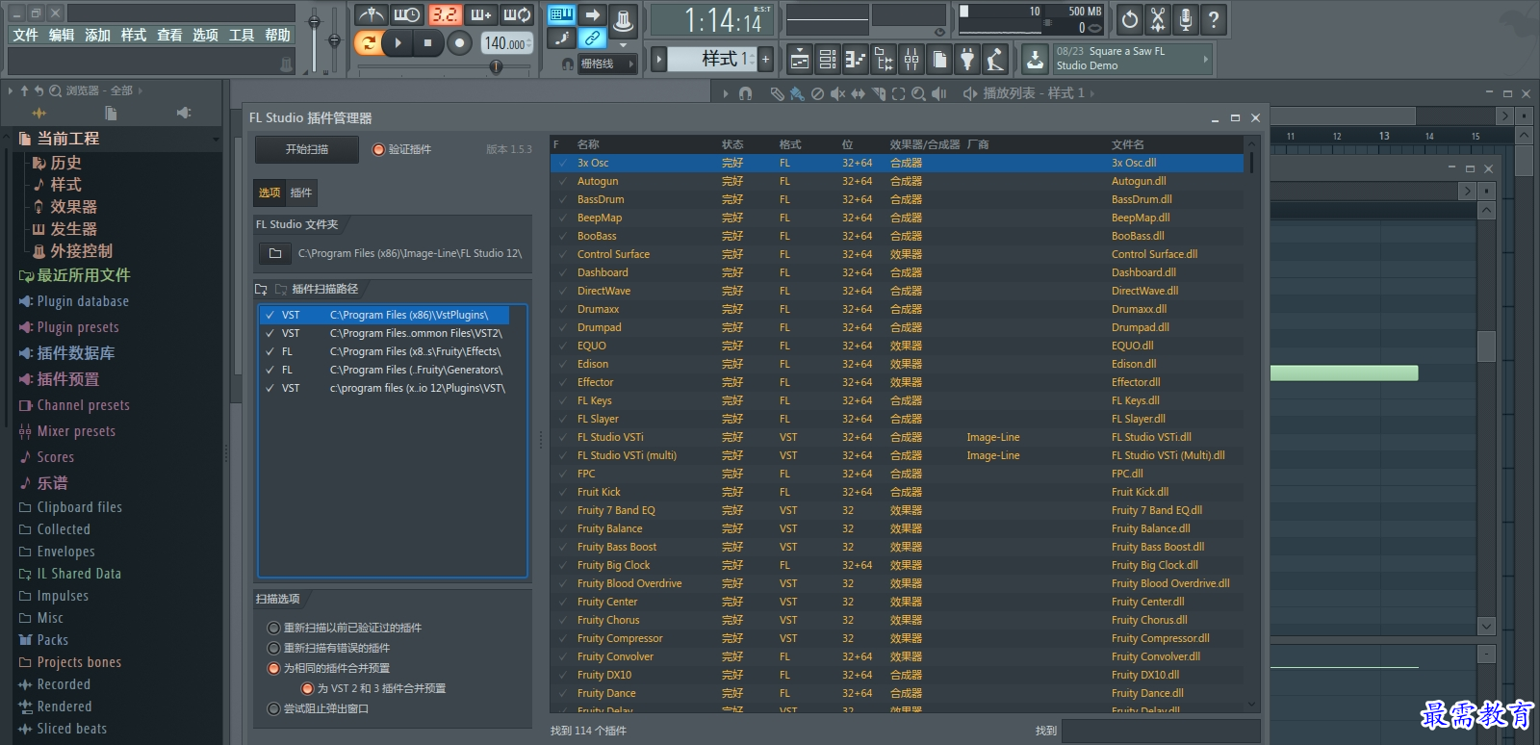
Task: Open the browser view icon
Action: [x=883, y=60]
